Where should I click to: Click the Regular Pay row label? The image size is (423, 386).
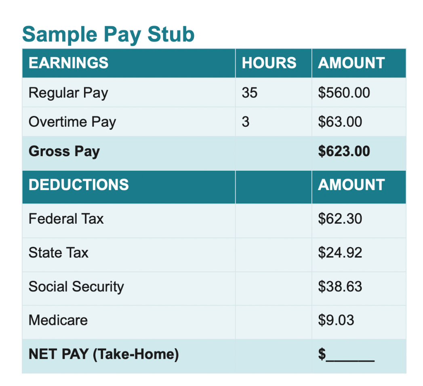[x=68, y=93]
